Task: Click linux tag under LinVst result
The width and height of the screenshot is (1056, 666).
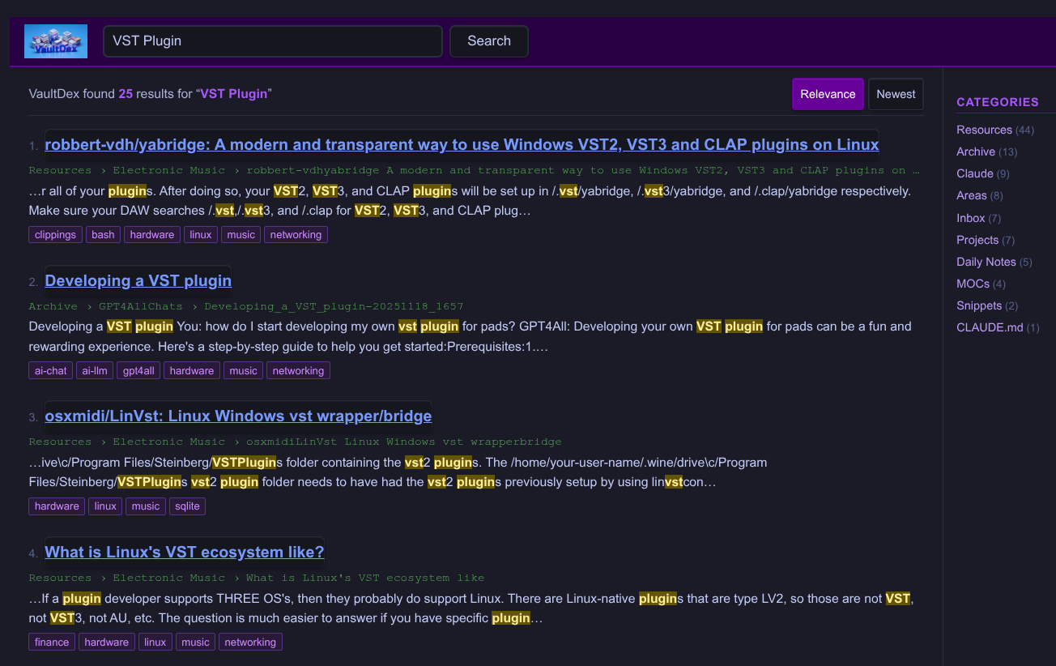Action: (105, 506)
